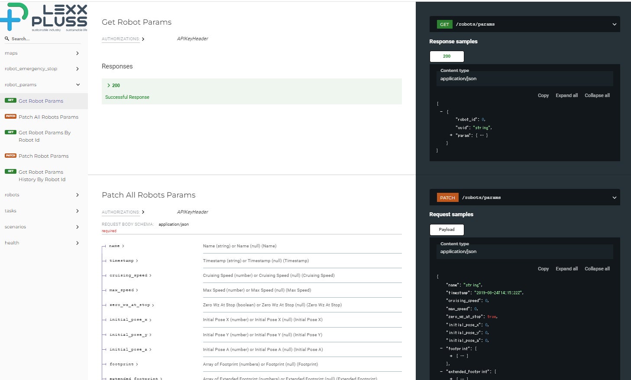Screen dimensions: 631x380
Task: Open the PATCH /robots/params endpoint dropdown
Action: [x=614, y=198]
